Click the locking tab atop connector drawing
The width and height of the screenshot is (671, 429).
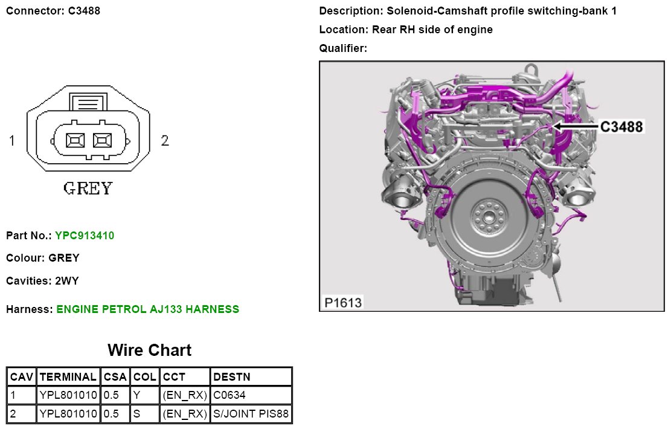89,102
